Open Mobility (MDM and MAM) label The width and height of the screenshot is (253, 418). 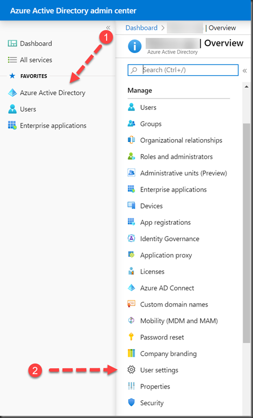(x=179, y=321)
